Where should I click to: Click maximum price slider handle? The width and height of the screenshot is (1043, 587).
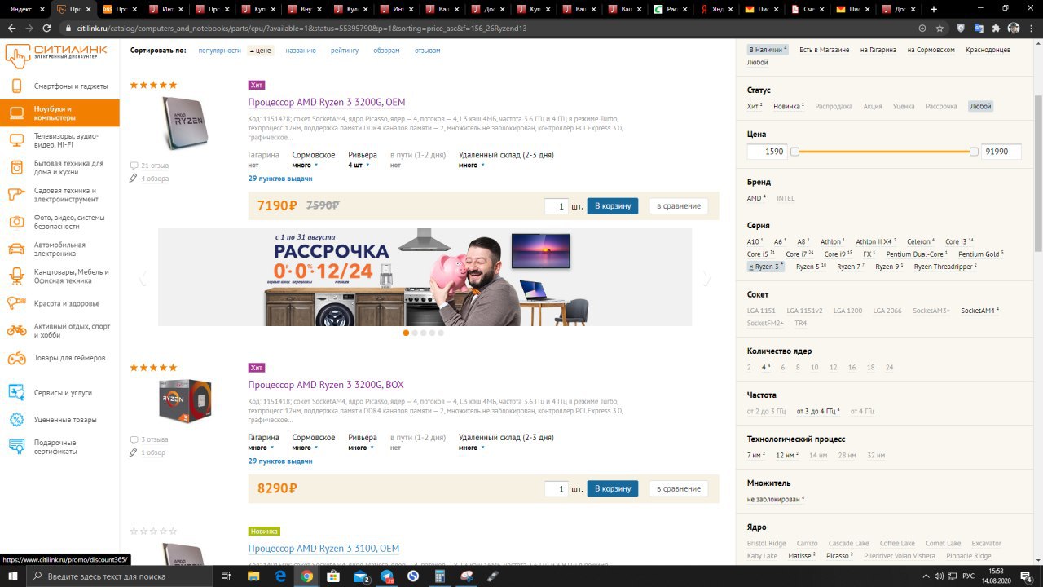(974, 152)
